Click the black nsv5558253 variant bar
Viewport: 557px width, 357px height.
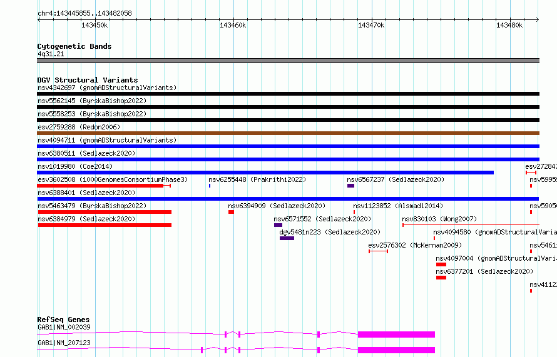288,120
